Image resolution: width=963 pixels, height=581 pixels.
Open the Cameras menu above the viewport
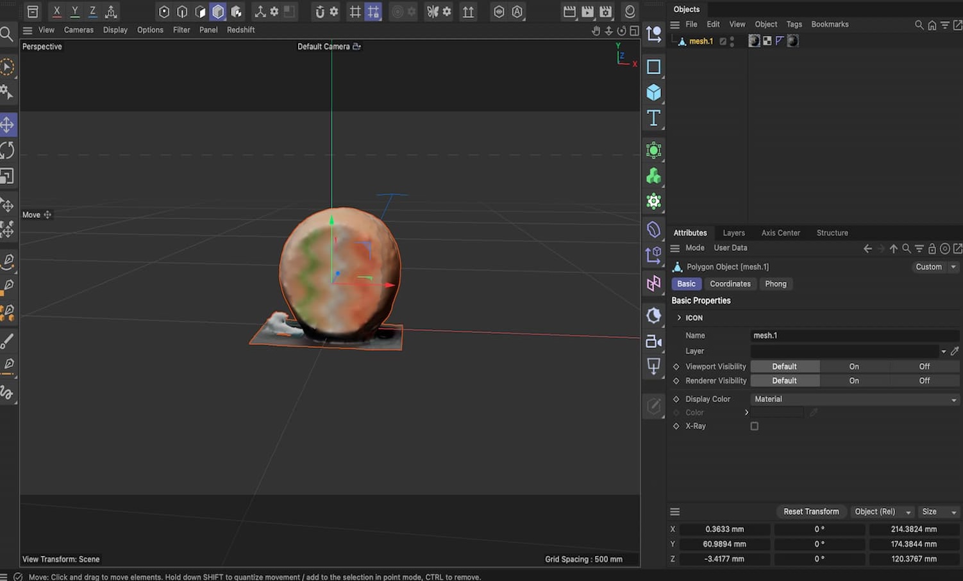(x=79, y=29)
